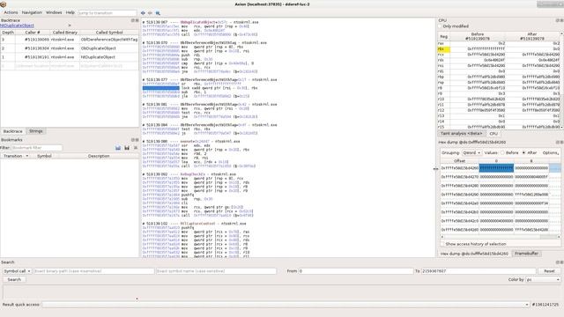The height and width of the screenshot is (317, 564).
Task: Open the Actions menu
Action: point(11,12)
